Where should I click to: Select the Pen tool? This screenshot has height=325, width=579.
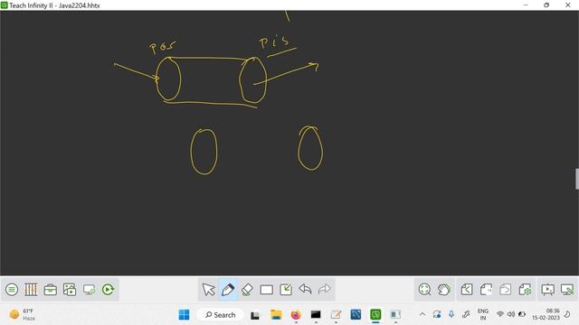pos(228,290)
